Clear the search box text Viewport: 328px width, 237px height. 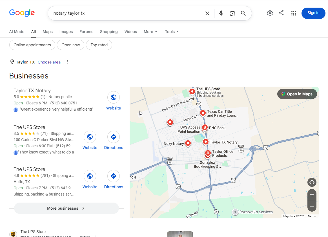point(207,13)
